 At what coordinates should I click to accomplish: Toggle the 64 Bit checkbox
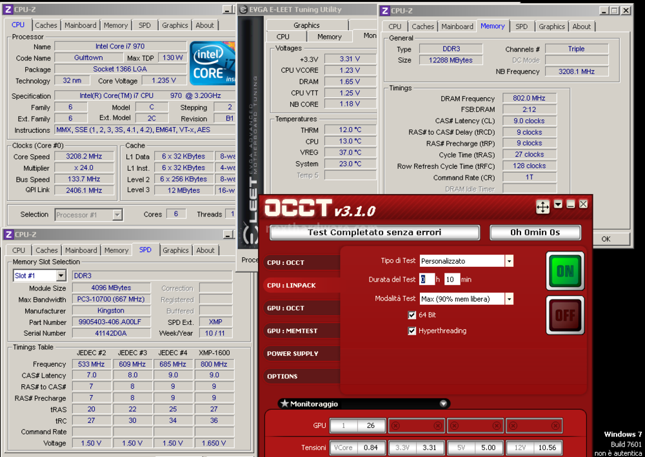tap(412, 315)
